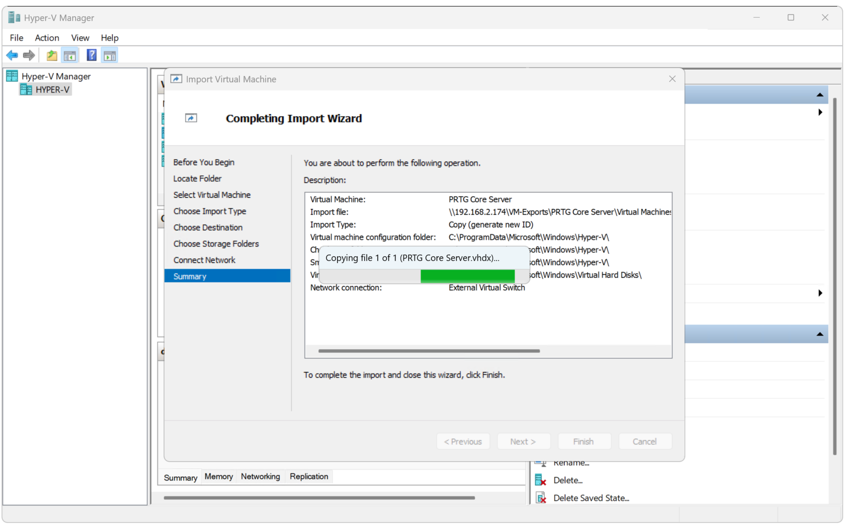Screen dimensions: 848x526
Task: Click the blue Back arrow toolbar icon
Action: click(x=12, y=56)
